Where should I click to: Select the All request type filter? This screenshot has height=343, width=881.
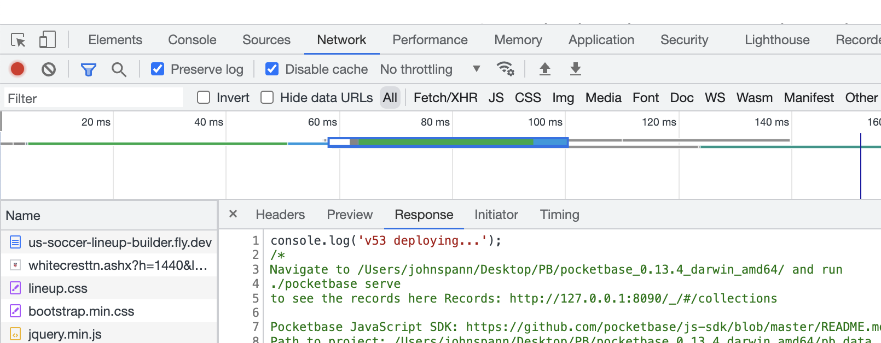click(390, 98)
